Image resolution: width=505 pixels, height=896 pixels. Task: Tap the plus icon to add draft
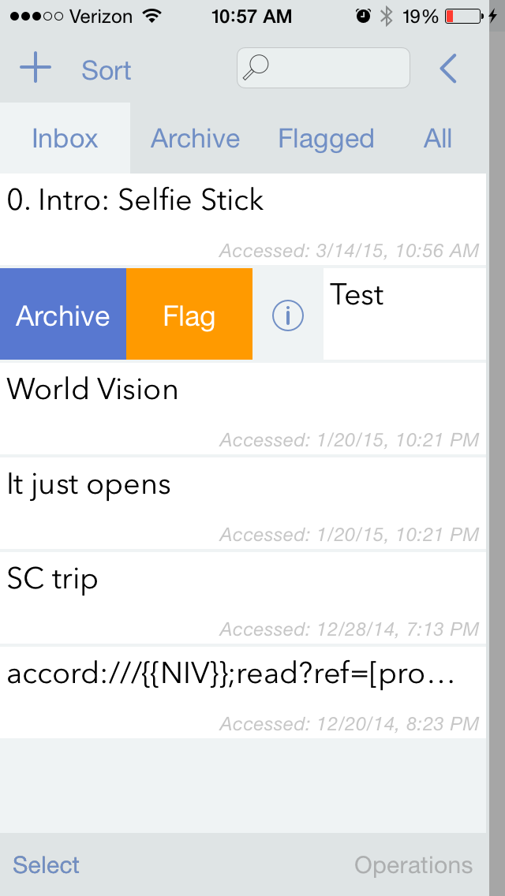(36, 69)
